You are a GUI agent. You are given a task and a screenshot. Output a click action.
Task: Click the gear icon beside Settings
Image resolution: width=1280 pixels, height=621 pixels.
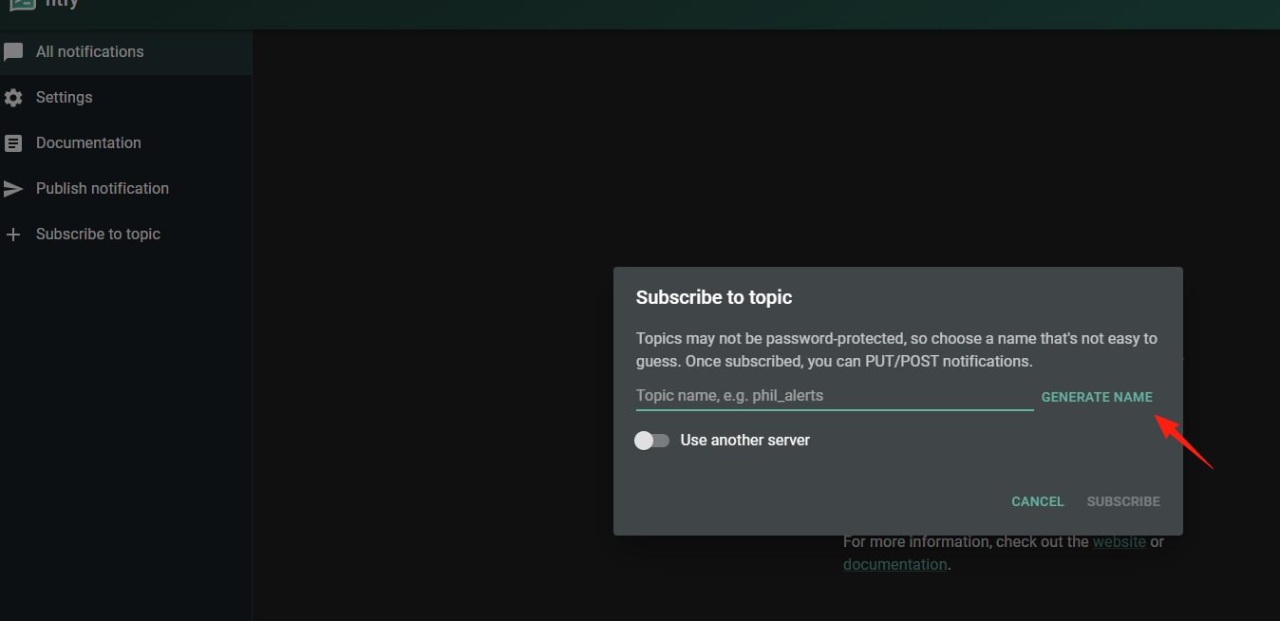point(13,98)
